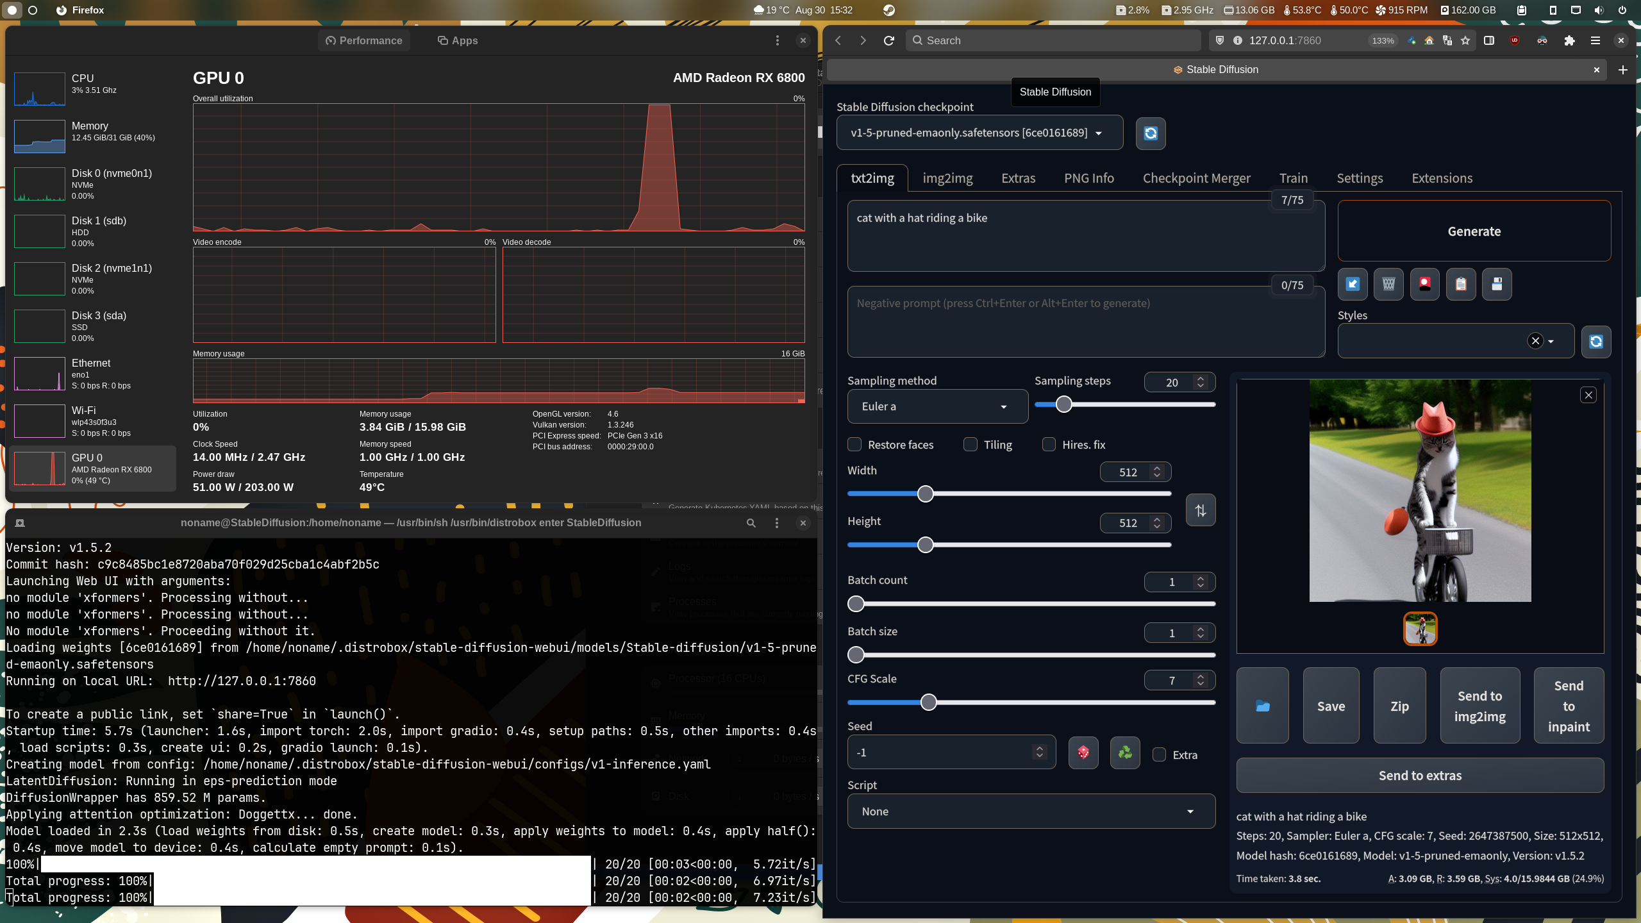Enable Restore faces checkbox

[854, 444]
